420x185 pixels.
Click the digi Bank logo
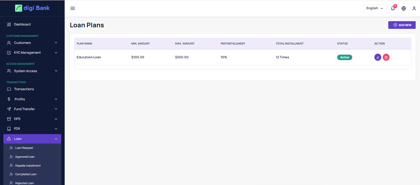32,8
